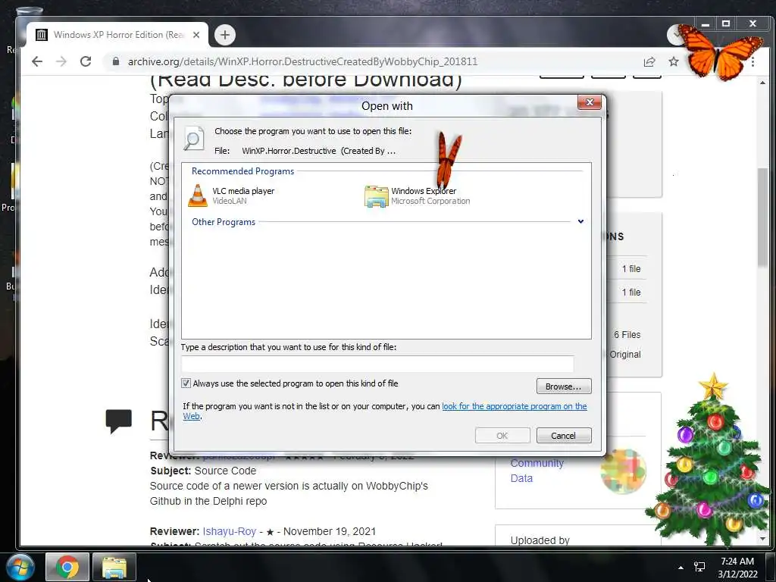
Task: Uncheck Always use the selected program checkbox
Action: [x=186, y=383]
